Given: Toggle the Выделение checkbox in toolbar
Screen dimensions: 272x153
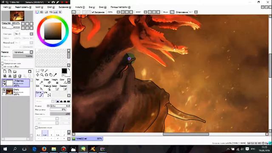Looking at the screenshot, I should [x=93, y=12].
